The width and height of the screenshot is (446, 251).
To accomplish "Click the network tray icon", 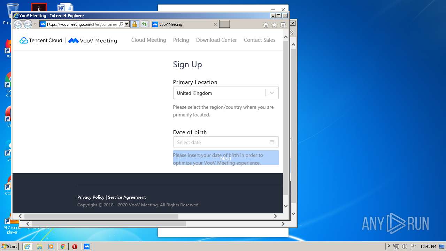I will point(396,246).
